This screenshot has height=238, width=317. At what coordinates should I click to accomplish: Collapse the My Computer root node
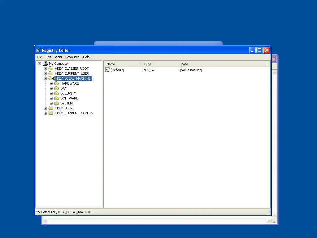click(x=39, y=64)
